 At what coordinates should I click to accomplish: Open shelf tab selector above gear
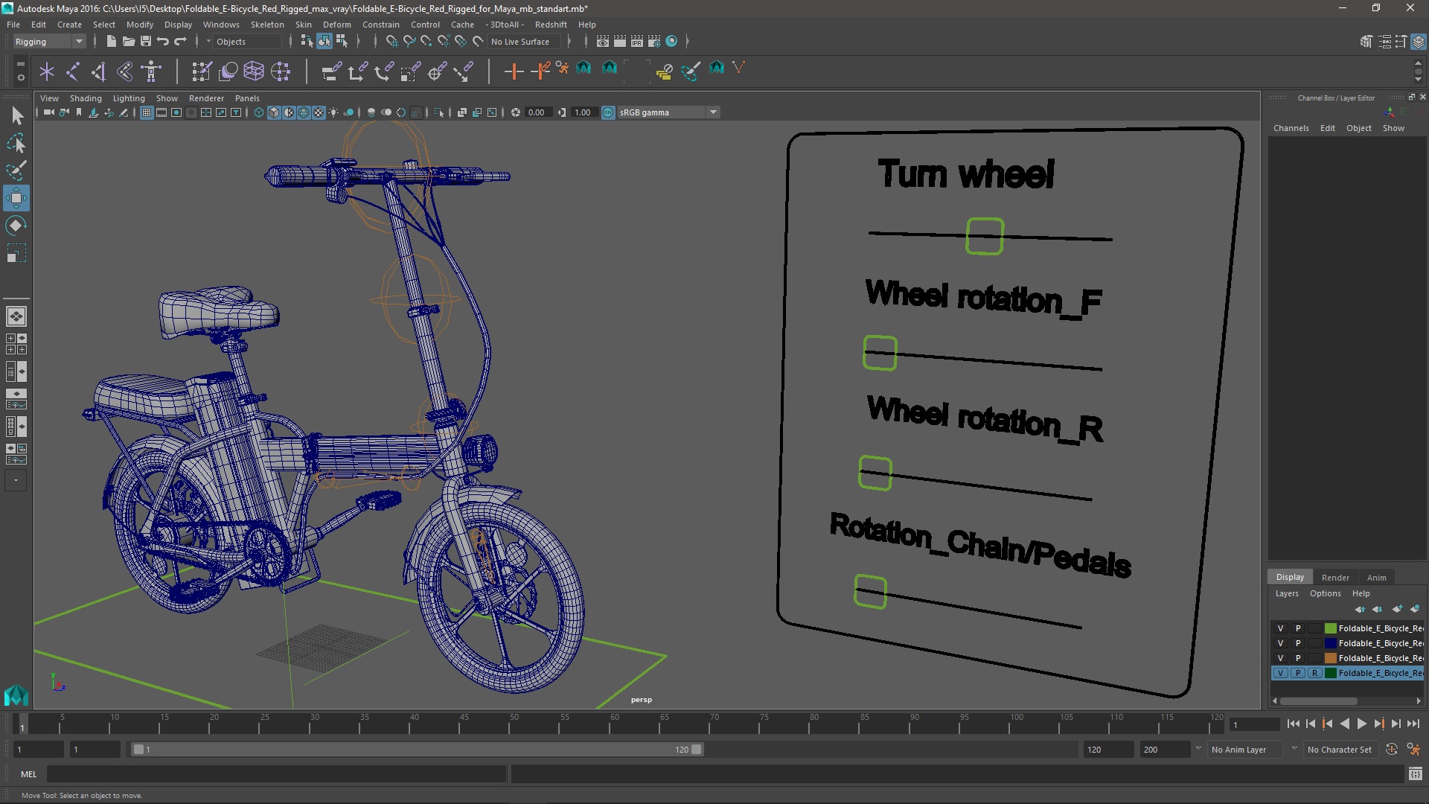[21, 64]
